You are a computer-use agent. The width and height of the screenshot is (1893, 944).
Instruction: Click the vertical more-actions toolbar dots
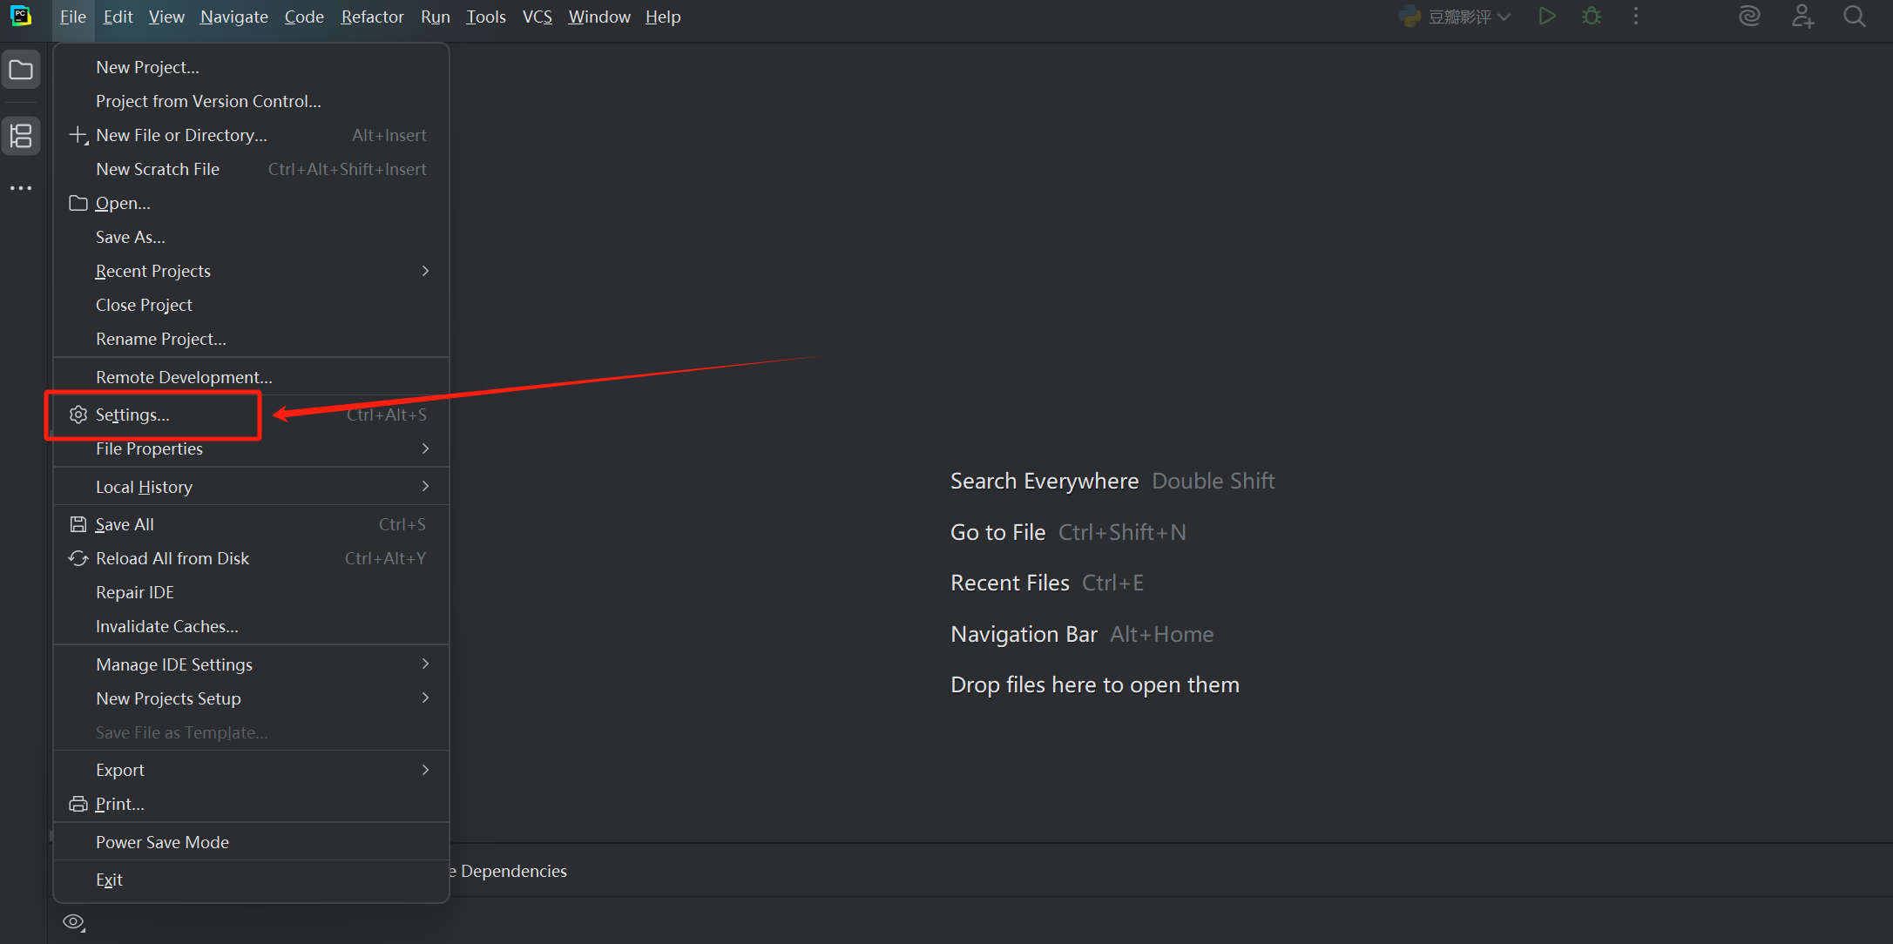tap(1636, 17)
